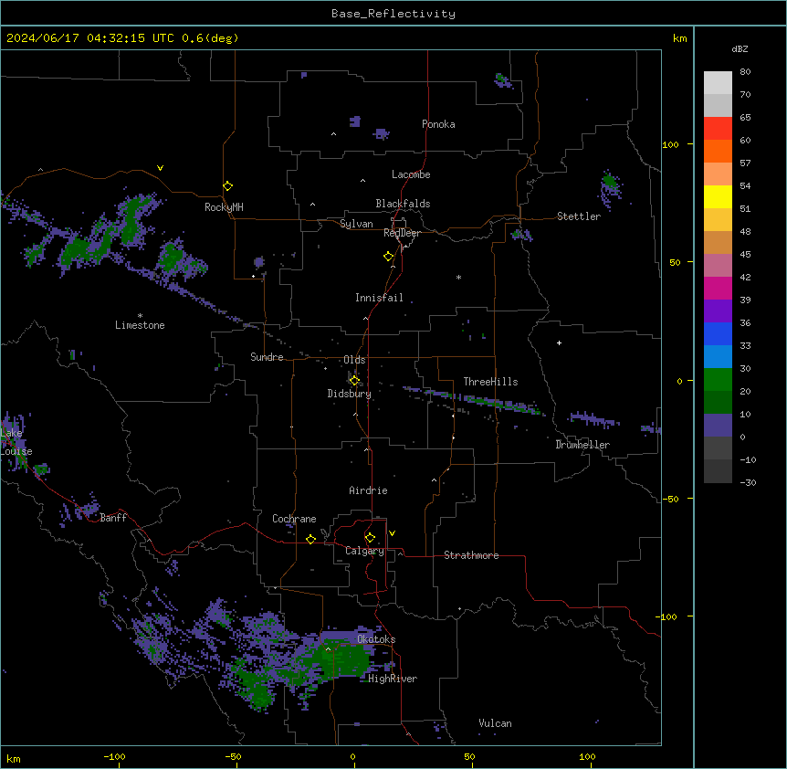Select the Airdrie label
787x769 pixels.
(369, 490)
